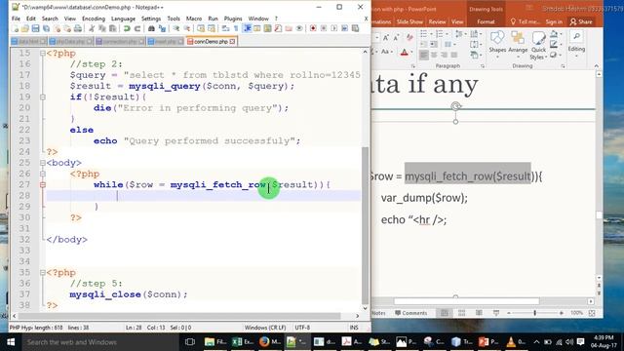Open Firefox from the taskbar
624x351 pixels.
(x=269, y=342)
